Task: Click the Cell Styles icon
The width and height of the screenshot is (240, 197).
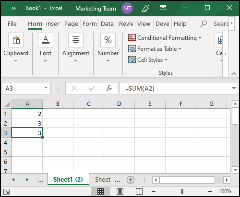Action: pos(132,59)
